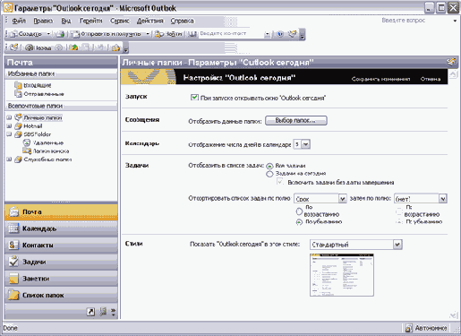The image size is (461, 336).
Task: Open the Файл menu
Action: (x=19, y=21)
